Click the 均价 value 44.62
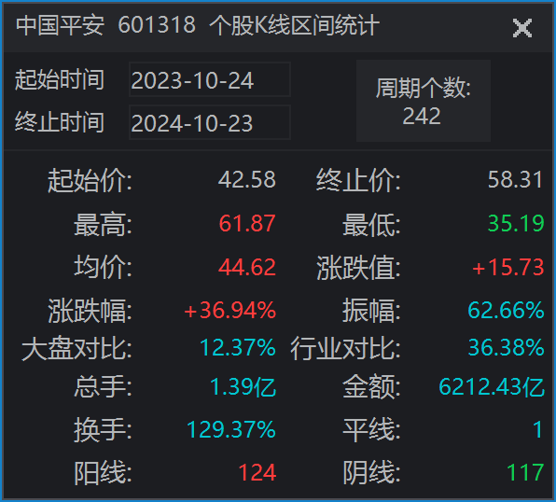Image resolution: width=556 pixels, height=502 pixels. coord(247,267)
